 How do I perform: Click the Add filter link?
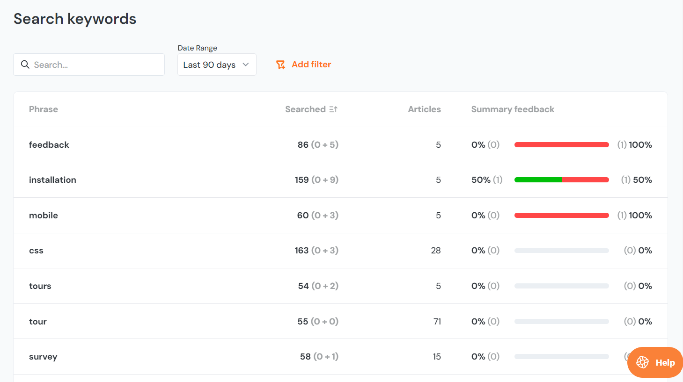311,65
